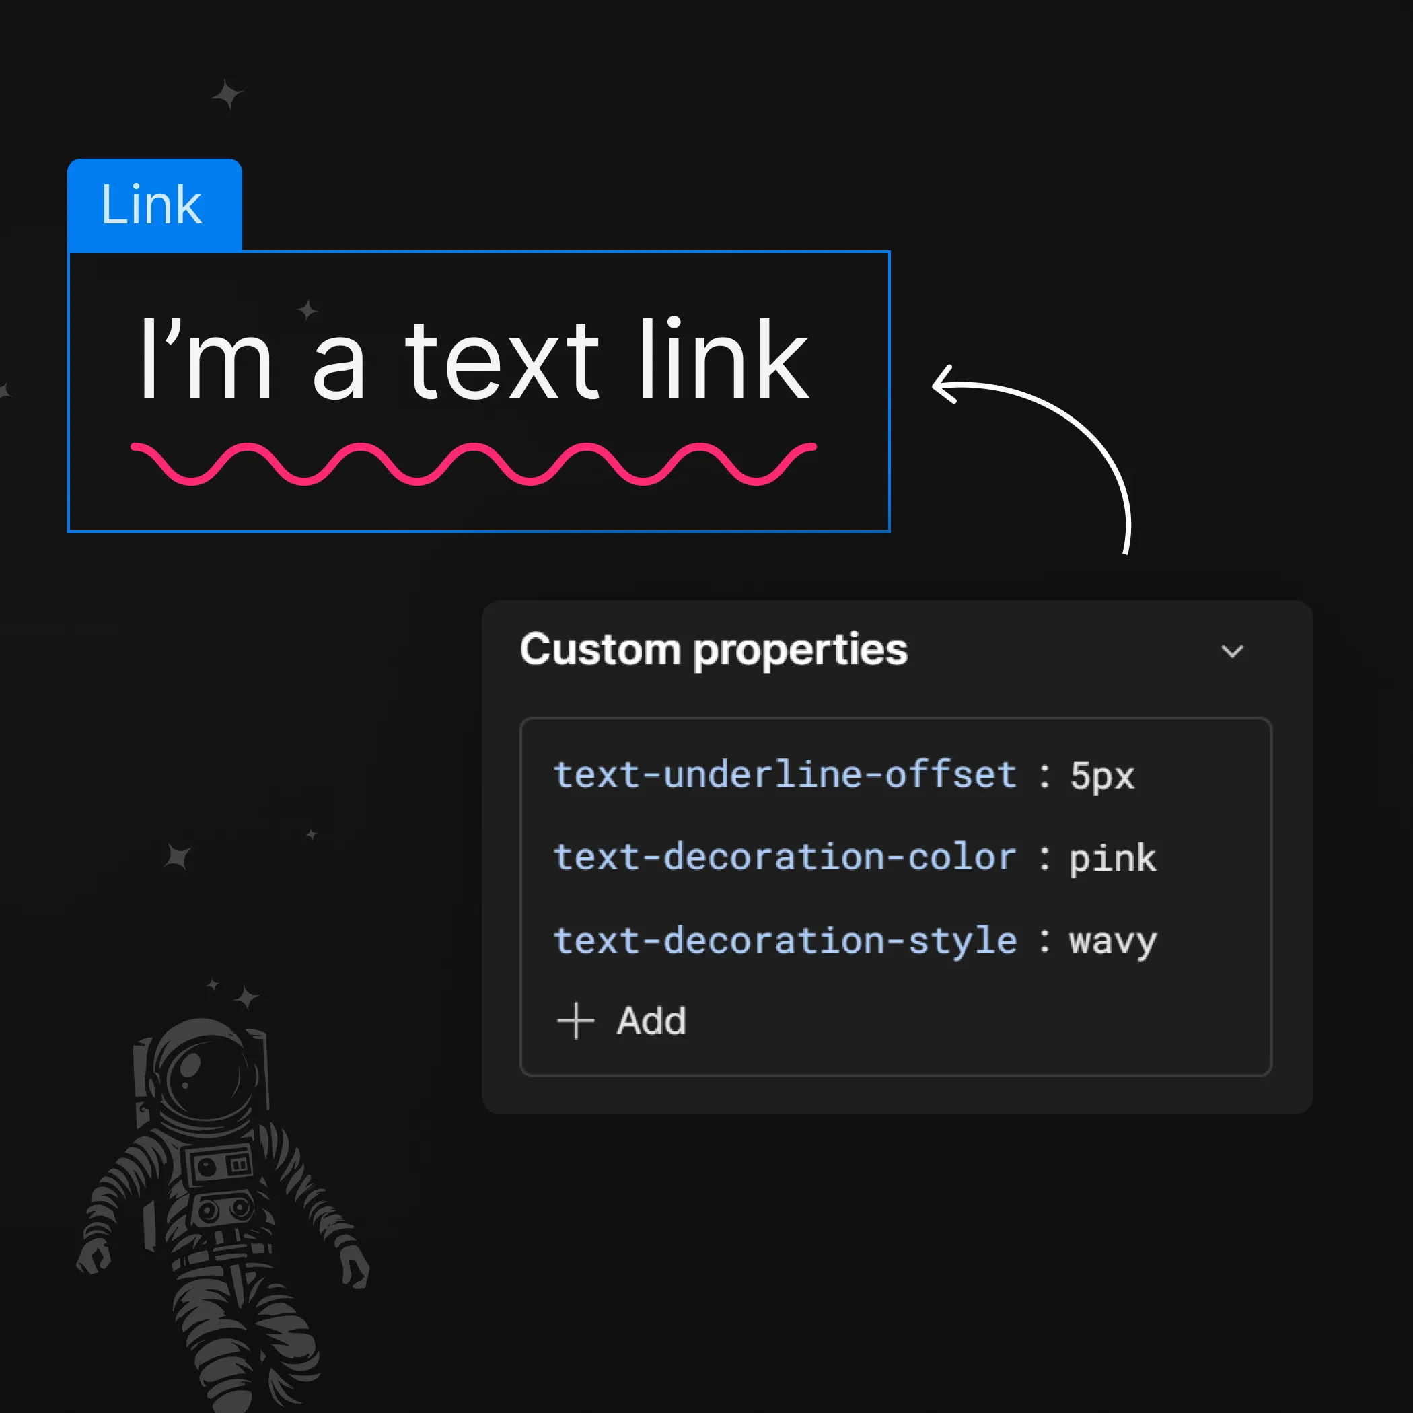Click the text-decoration-color property name
The height and width of the screenshot is (1413, 1413).
[x=785, y=858]
